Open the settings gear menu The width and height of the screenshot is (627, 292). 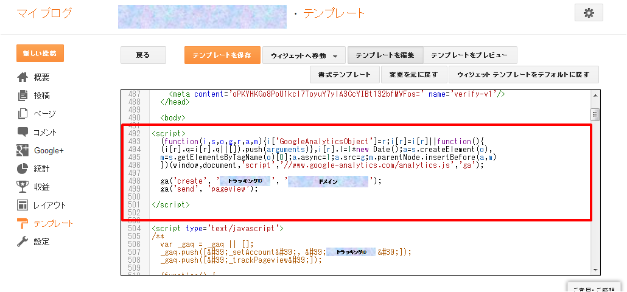589,13
